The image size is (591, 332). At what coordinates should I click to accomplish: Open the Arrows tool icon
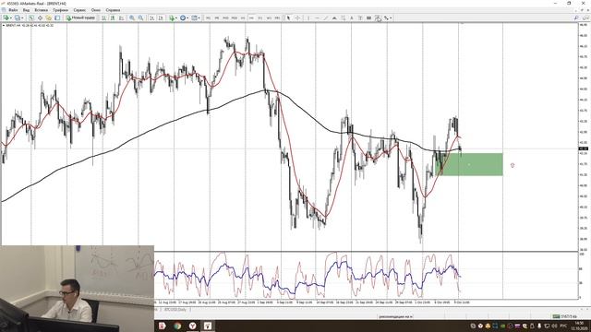click(x=386, y=18)
